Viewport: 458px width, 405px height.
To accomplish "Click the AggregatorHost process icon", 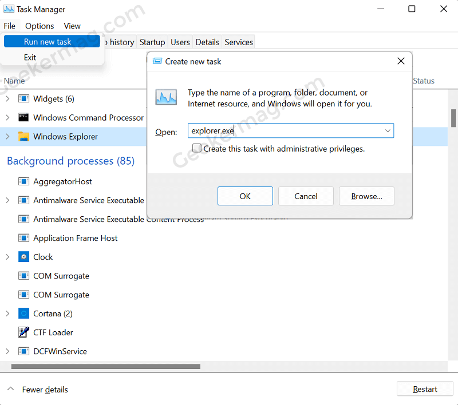I will tap(23, 181).
